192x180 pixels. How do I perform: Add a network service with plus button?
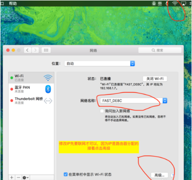point(12,177)
